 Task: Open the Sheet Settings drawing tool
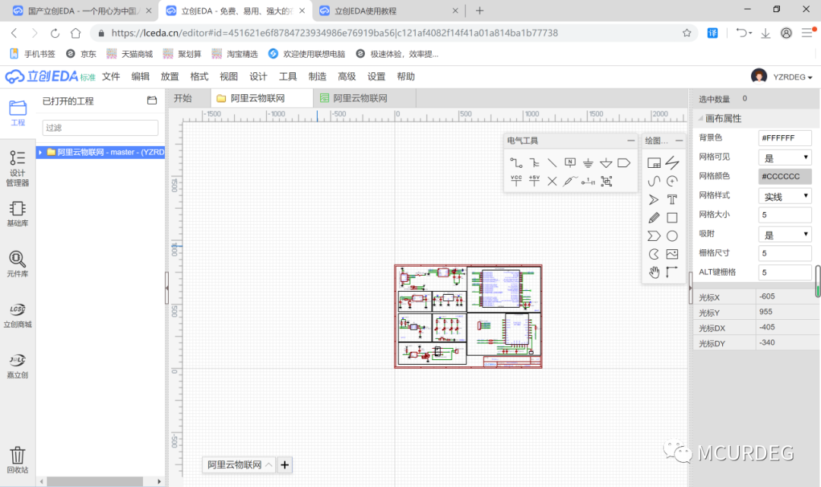click(x=654, y=163)
